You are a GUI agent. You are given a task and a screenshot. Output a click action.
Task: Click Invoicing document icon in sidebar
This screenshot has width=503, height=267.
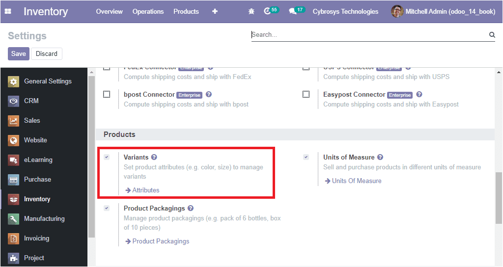tap(13, 239)
